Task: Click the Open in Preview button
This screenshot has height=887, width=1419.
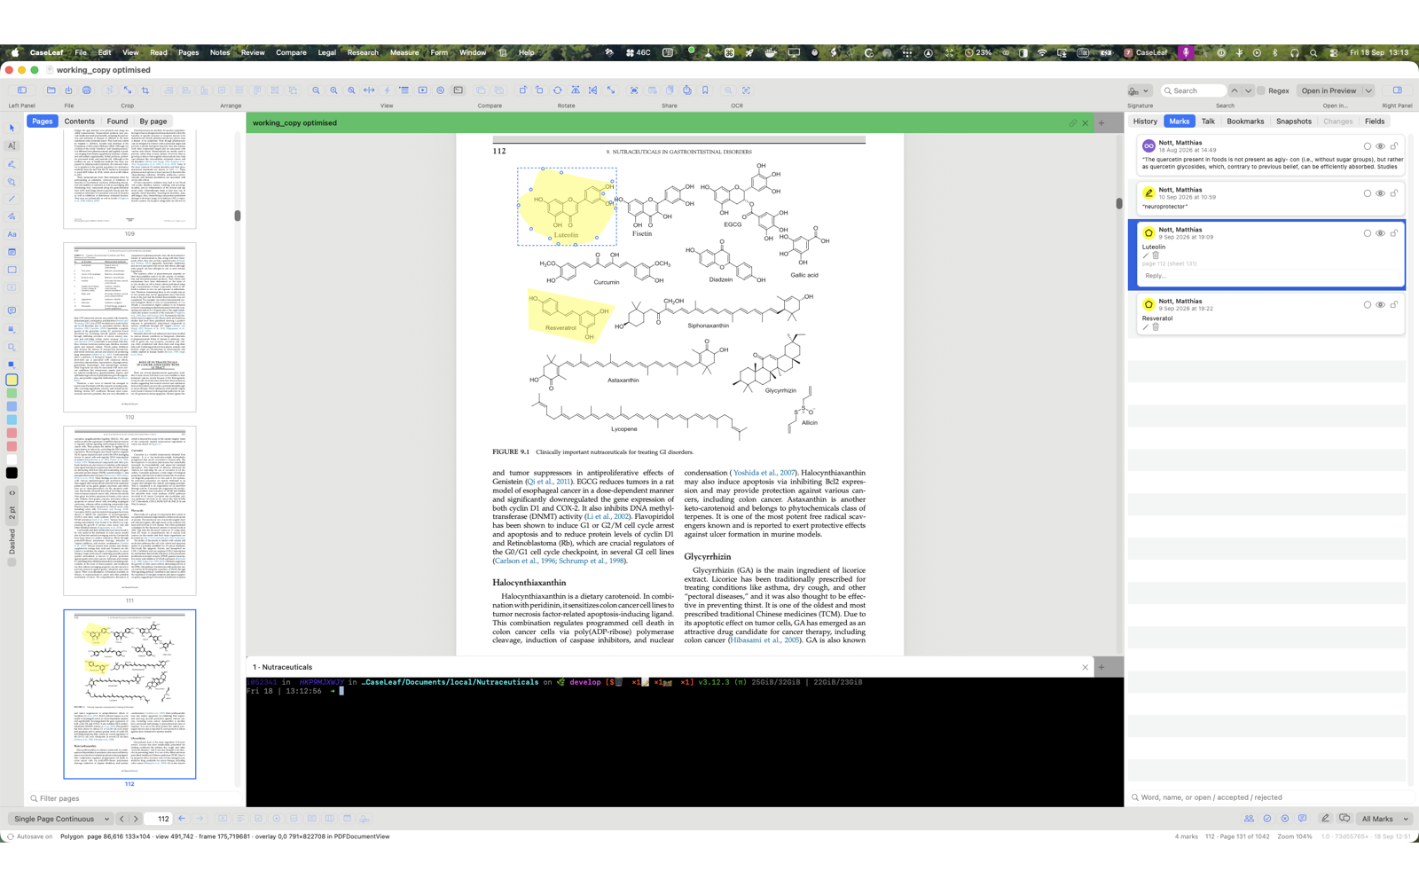Action: (x=1329, y=90)
